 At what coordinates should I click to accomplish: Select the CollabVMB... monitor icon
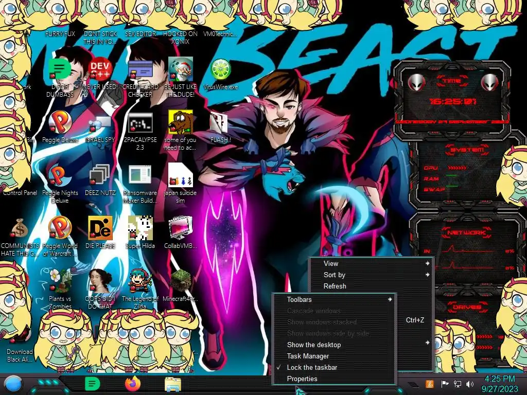pos(180,228)
